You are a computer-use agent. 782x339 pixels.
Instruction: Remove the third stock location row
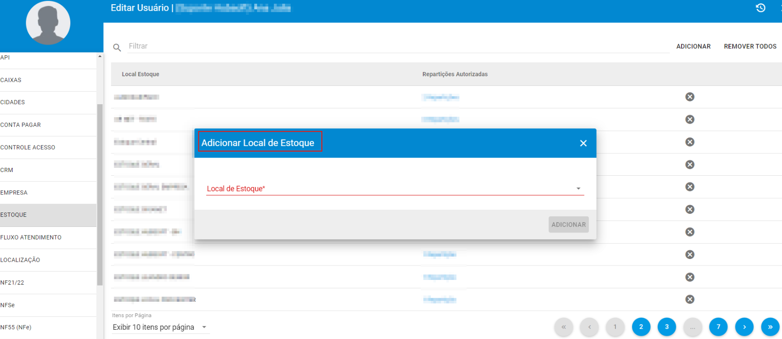click(x=690, y=142)
